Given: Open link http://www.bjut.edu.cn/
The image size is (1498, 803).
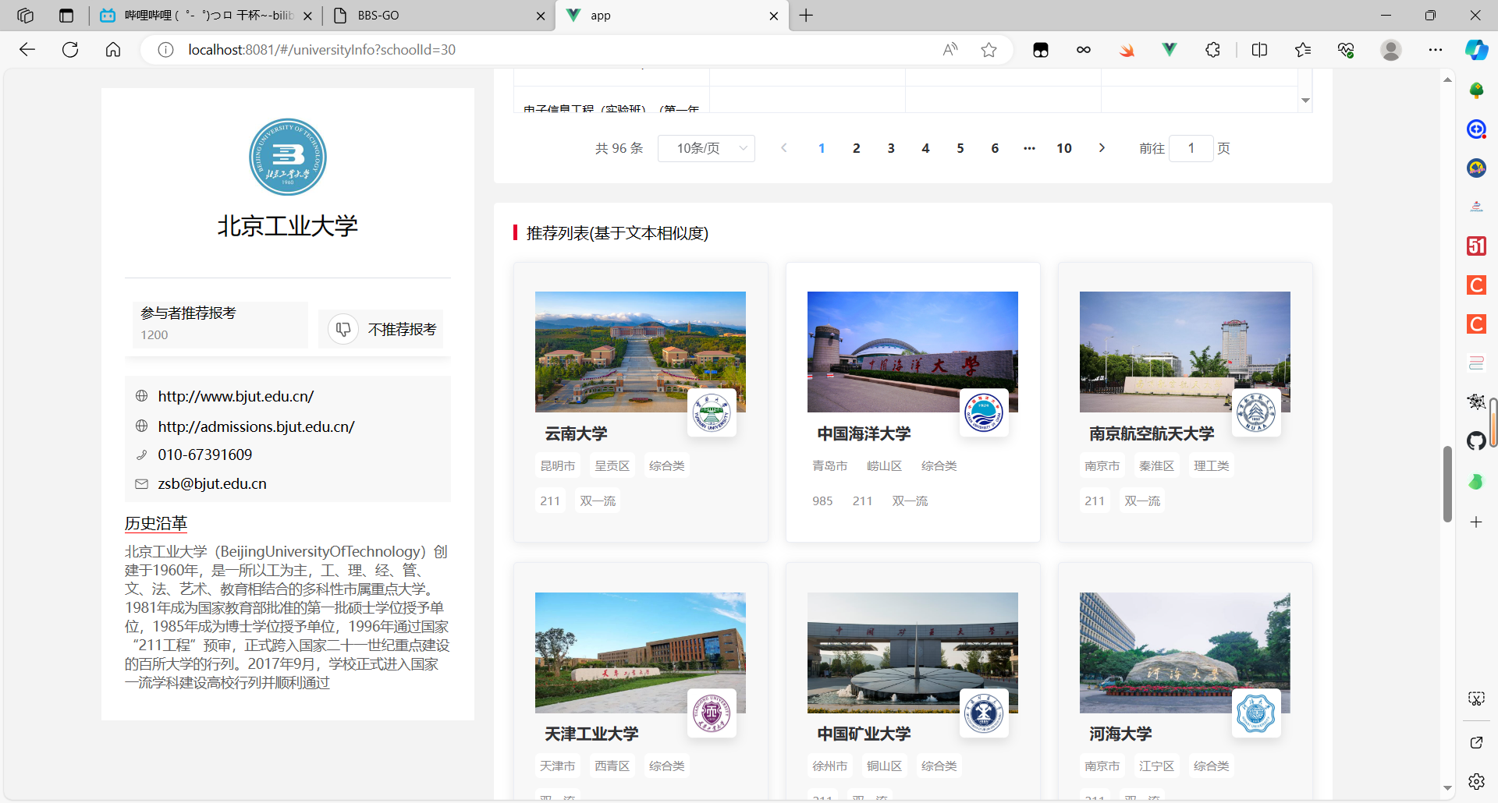Looking at the screenshot, I should (x=236, y=396).
